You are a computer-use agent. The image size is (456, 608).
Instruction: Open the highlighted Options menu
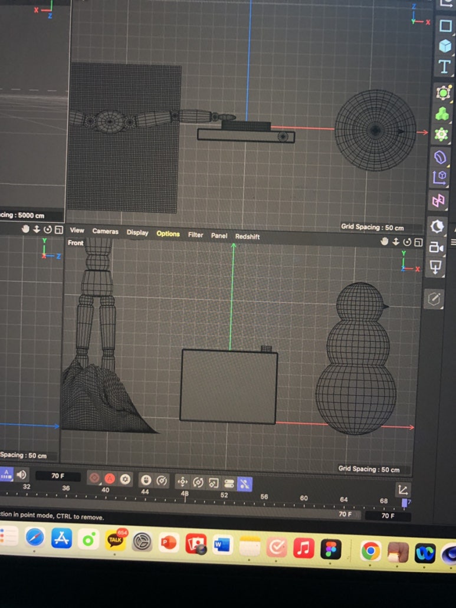[168, 234]
